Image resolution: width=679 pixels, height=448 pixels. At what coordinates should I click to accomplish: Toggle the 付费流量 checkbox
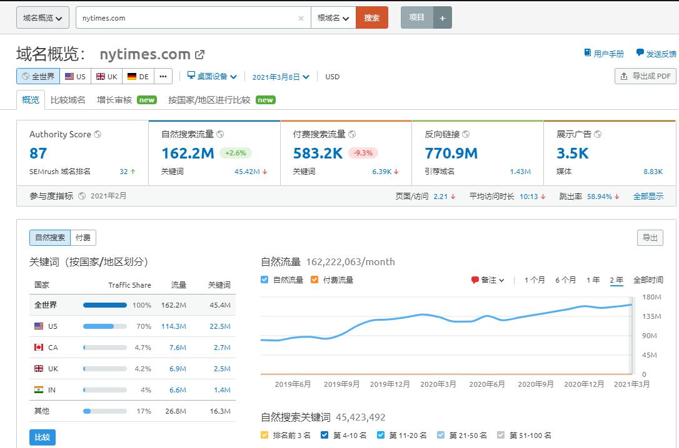(x=314, y=280)
